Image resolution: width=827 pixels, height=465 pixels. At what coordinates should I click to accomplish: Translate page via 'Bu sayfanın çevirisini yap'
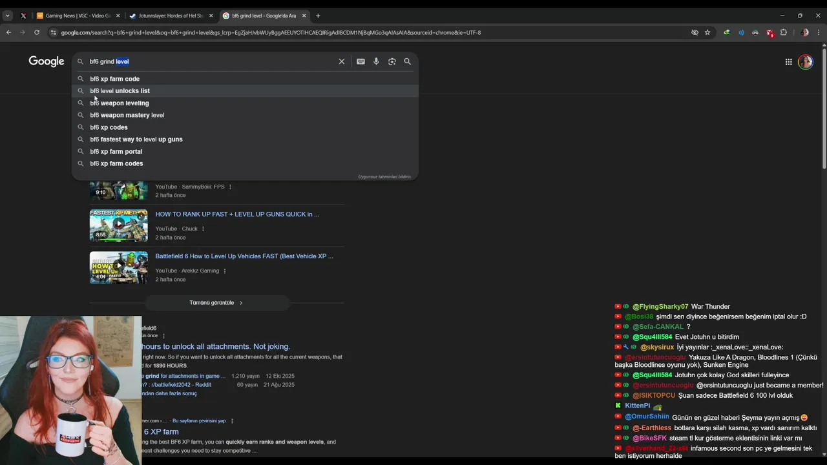pyautogui.click(x=199, y=421)
